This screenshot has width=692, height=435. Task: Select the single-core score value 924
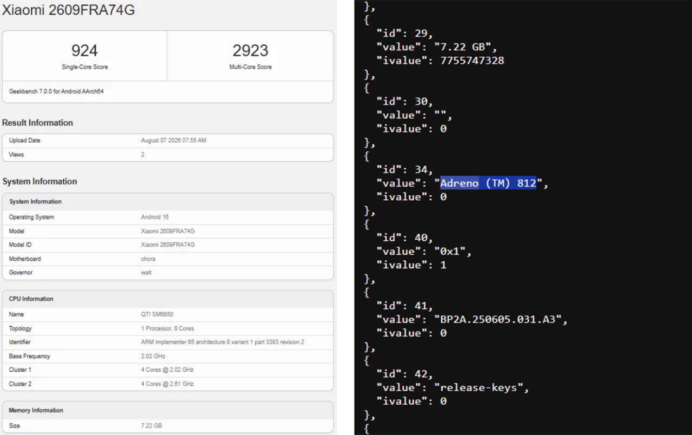point(84,51)
